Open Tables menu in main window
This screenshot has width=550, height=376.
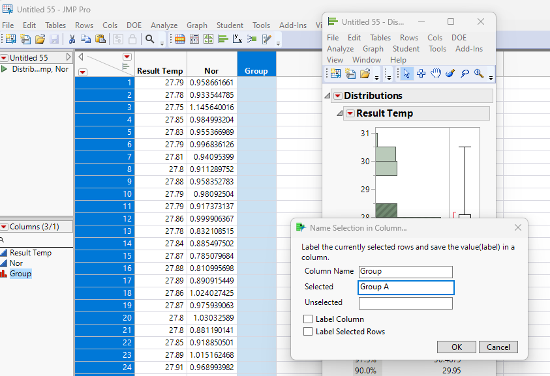click(x=55, y=25)
